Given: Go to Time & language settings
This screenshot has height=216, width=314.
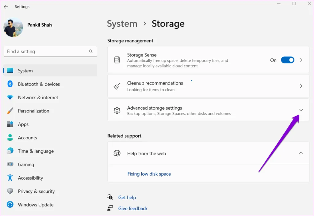Looking at the screenshot, I should click(x=36, y=151).
